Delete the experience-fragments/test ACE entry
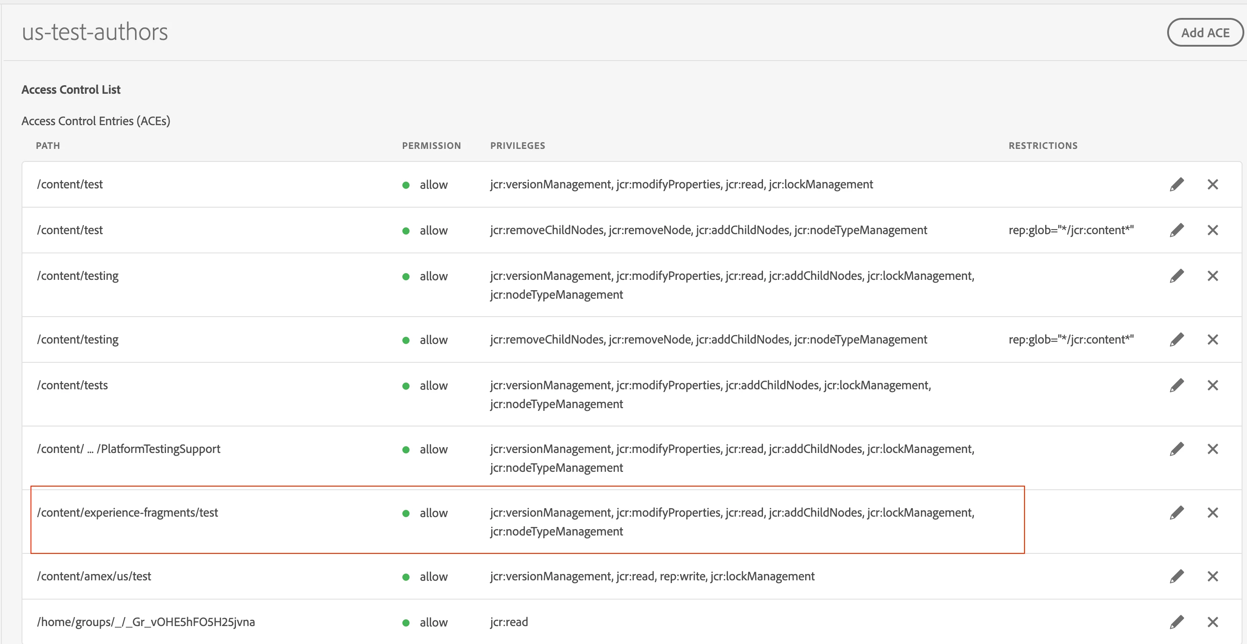 pyautogui.click(x=1212, y=513)
